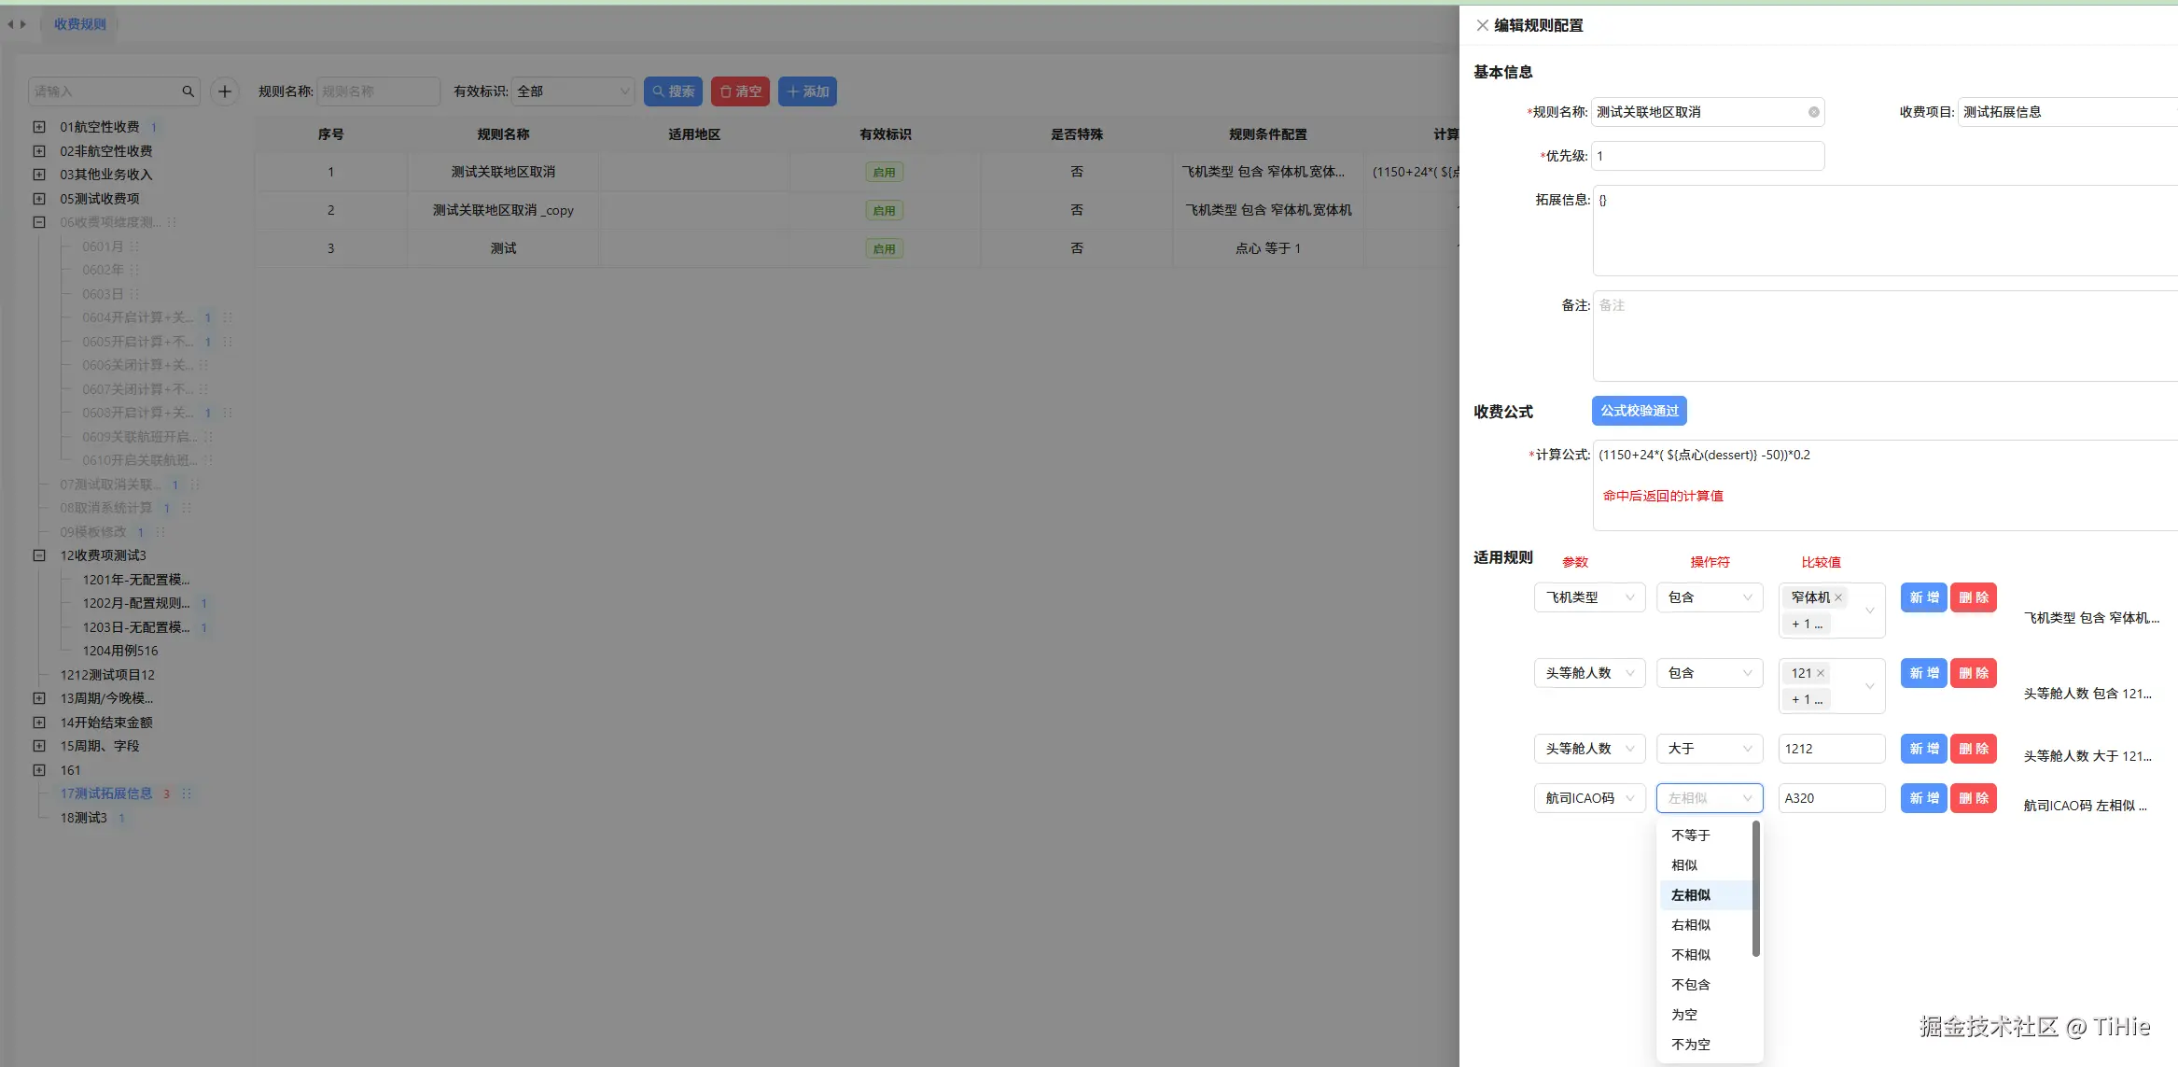Click the left tab navigation arrow
This screenshot has width=2178, height=1067.
[x=10, y=24]
